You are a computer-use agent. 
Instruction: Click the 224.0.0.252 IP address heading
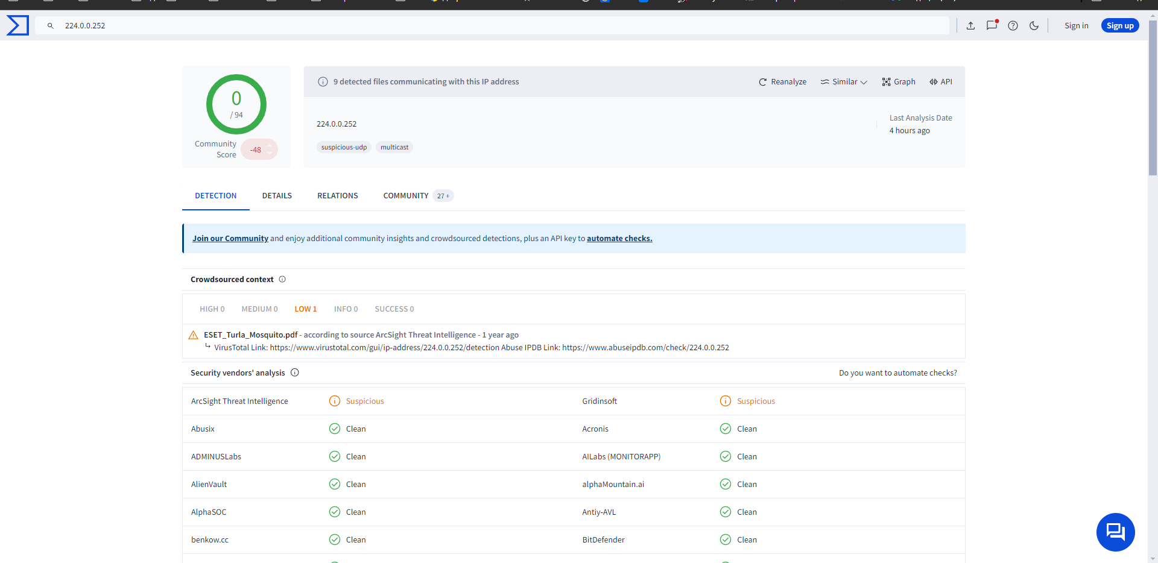(337, 124)
